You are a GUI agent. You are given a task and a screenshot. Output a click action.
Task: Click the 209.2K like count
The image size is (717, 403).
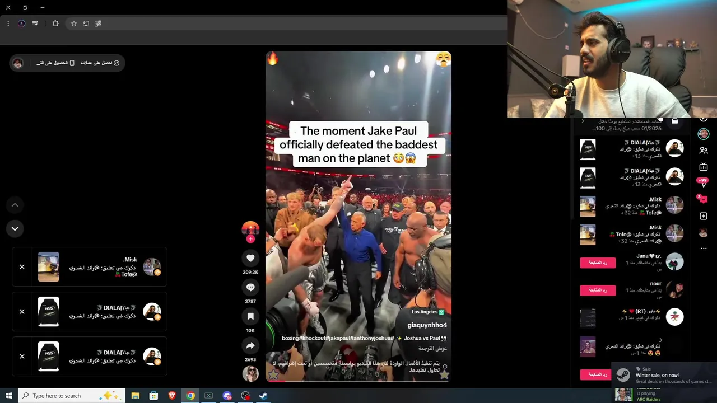250,272
